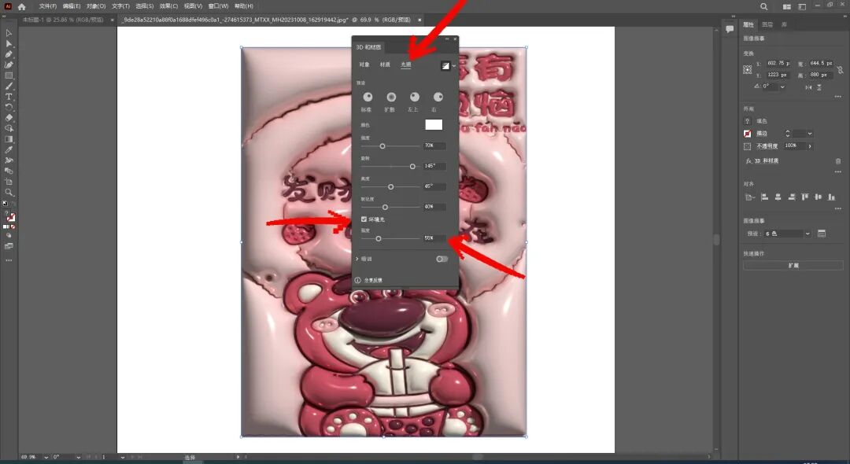This screenshot has height=464, width=850.
Task: Open the search icon at top right
Action: (x=763, y=6)
